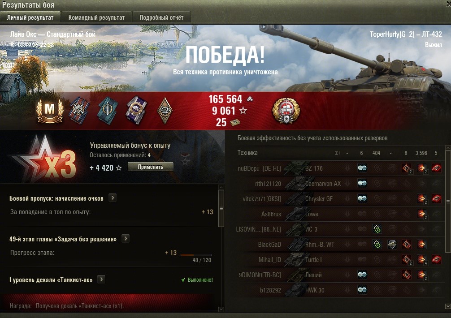Click the Mastery badge "M" medal icon

pos(50,111)
